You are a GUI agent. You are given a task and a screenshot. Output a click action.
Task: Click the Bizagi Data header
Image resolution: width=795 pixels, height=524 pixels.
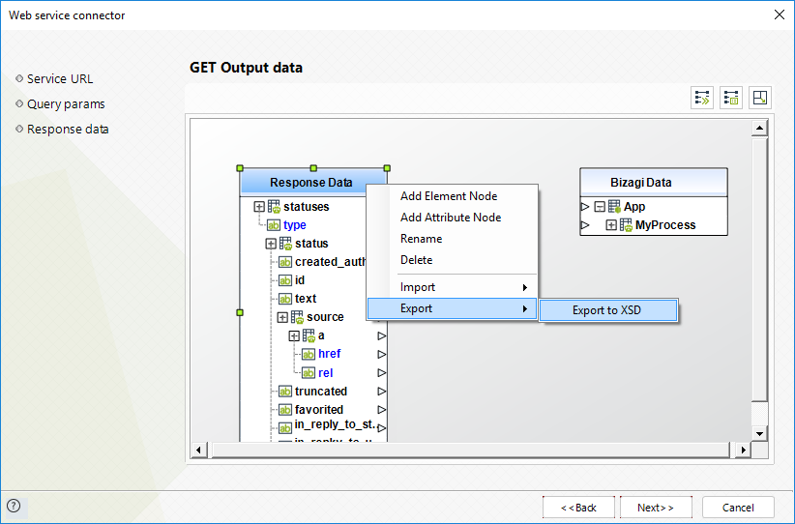pos(654,182)
